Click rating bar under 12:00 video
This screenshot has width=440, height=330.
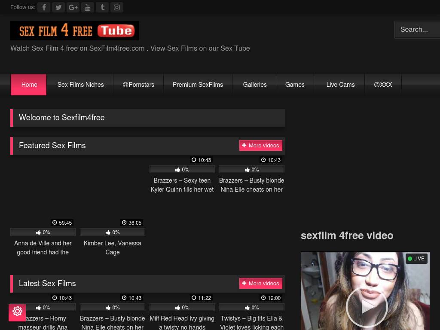point(252,307)
